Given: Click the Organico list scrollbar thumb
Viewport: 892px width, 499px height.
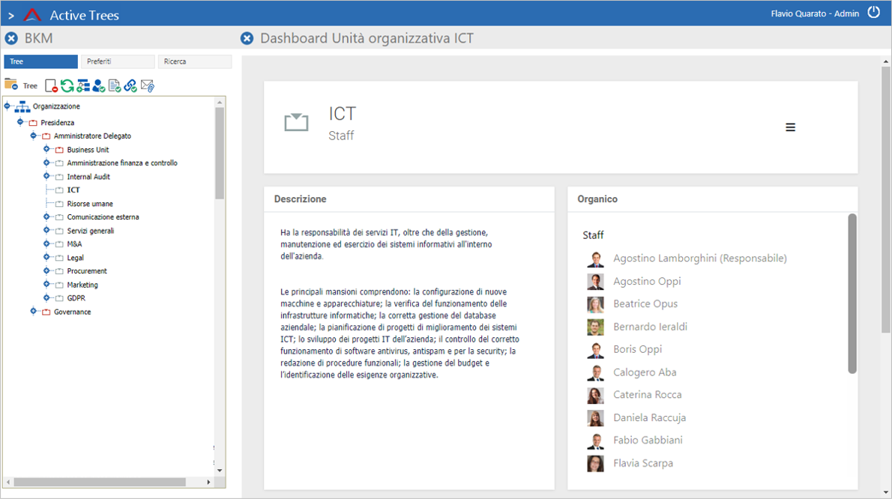Looking at the screenshot, I should (852, 294).
